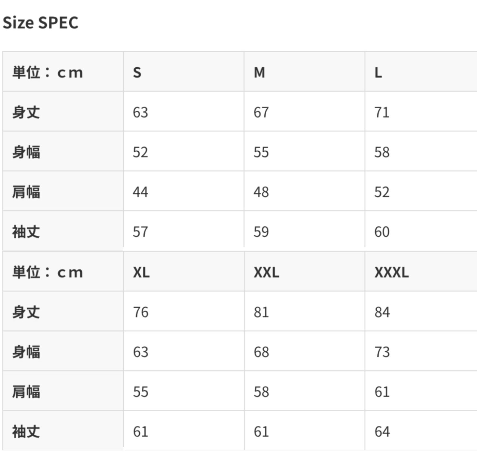Image resolution: width=477 pixels, height=453 pixels.
Task: Select the XL size column header
Action: (141, 272)
